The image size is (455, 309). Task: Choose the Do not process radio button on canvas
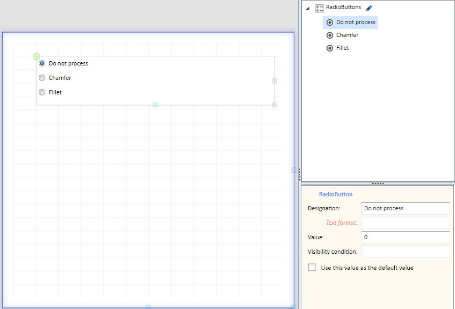(42, 63)
